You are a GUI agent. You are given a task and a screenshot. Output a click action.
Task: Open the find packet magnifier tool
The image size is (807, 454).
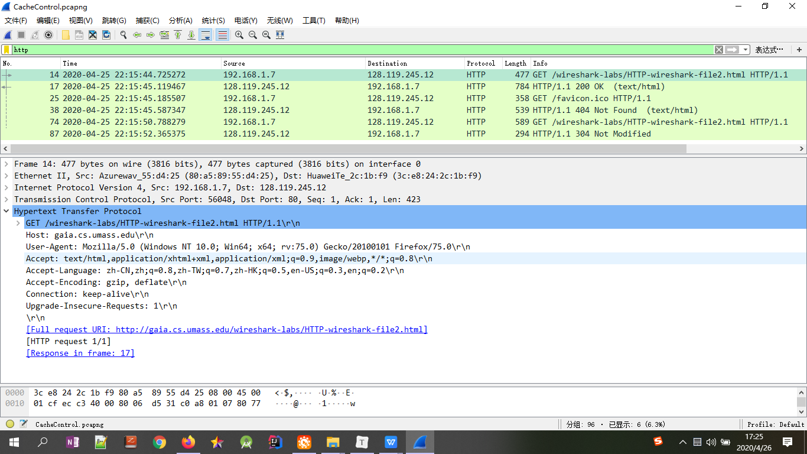[123, 35]
